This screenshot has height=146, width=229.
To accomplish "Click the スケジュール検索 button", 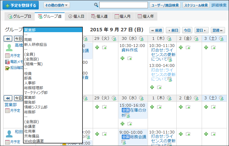I will [x=196, y=5].
